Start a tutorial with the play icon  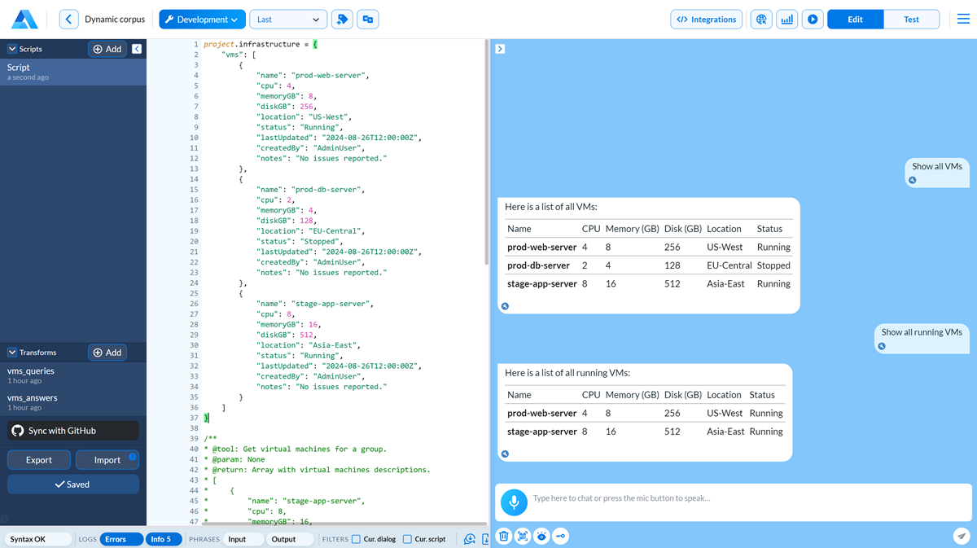point(812,20)
